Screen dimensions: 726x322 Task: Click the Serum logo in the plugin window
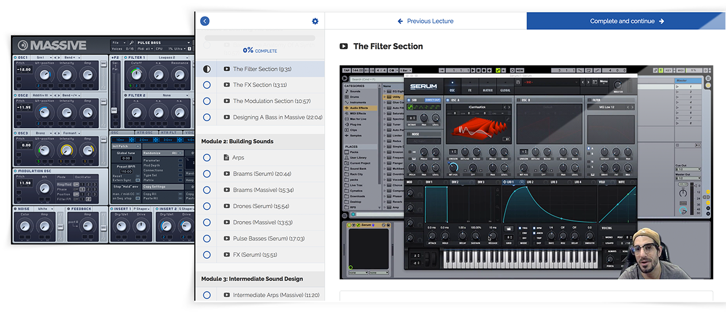424,87
